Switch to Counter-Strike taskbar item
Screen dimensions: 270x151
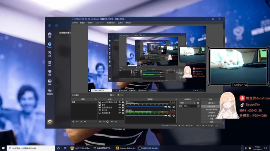126,148
